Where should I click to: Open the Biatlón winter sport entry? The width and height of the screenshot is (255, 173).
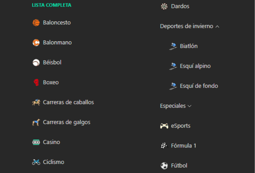tap(189, 46)
